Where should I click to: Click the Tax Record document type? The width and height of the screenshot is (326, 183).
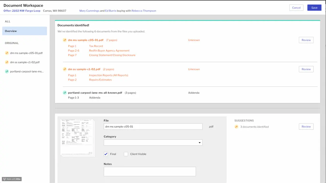(96, 46)
